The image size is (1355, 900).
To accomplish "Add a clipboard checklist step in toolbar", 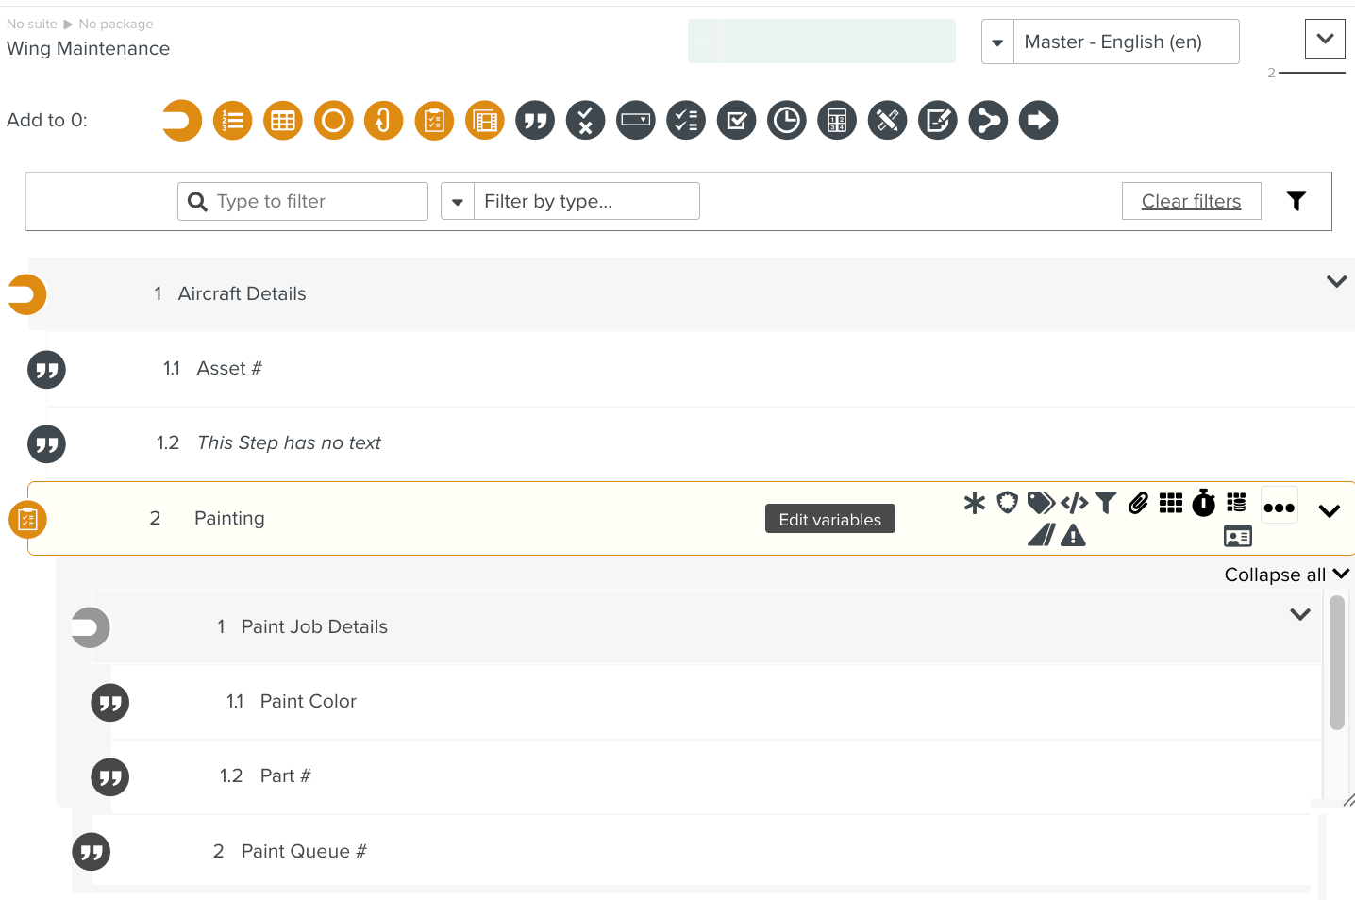I will point(434,121).
